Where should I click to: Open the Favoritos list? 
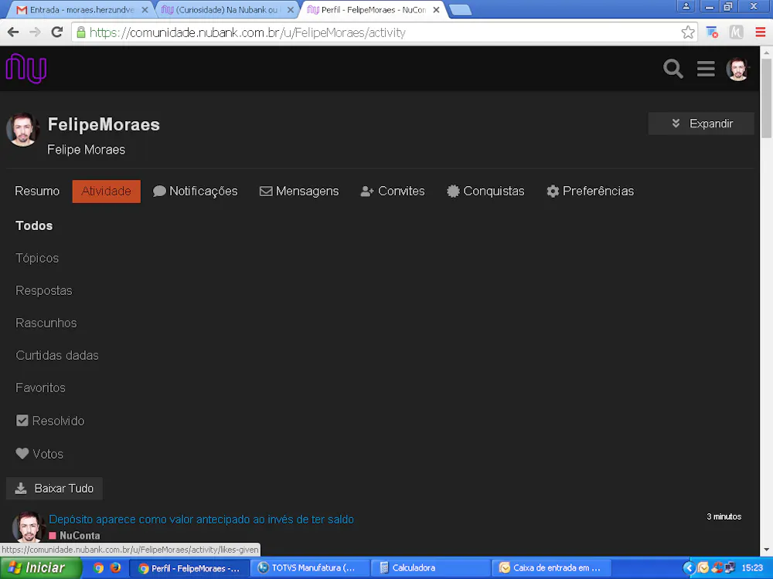(40, 388)
